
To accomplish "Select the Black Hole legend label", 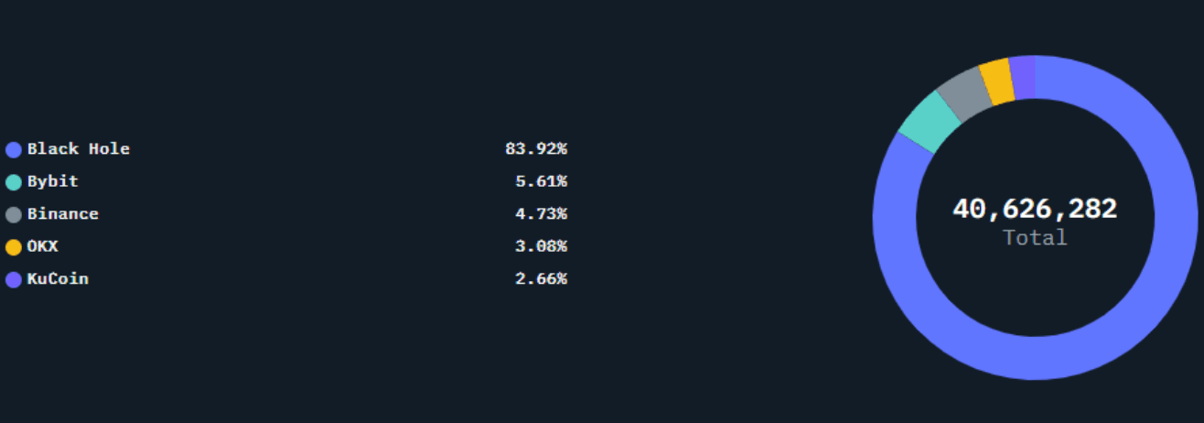I will pyautogui.click(x=79, y=148).
